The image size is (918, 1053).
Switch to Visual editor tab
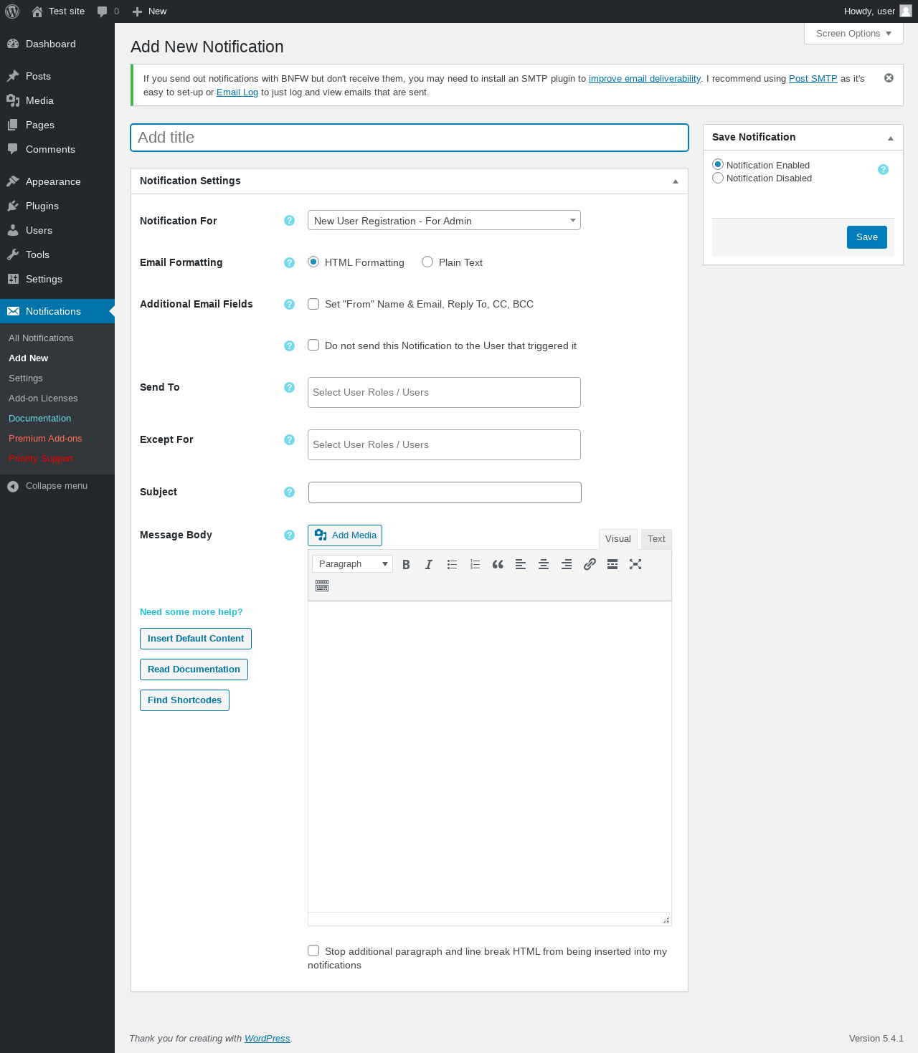(617, 539)
